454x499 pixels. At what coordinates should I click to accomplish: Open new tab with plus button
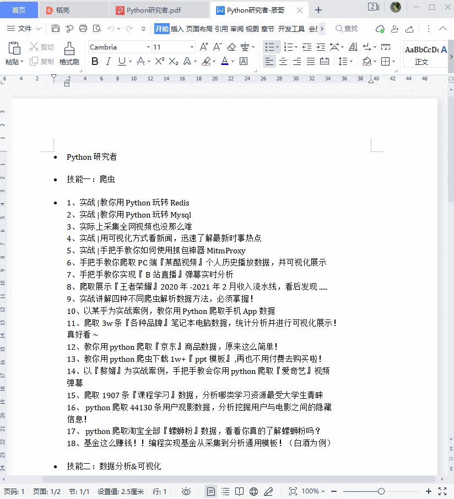[318, 10]
